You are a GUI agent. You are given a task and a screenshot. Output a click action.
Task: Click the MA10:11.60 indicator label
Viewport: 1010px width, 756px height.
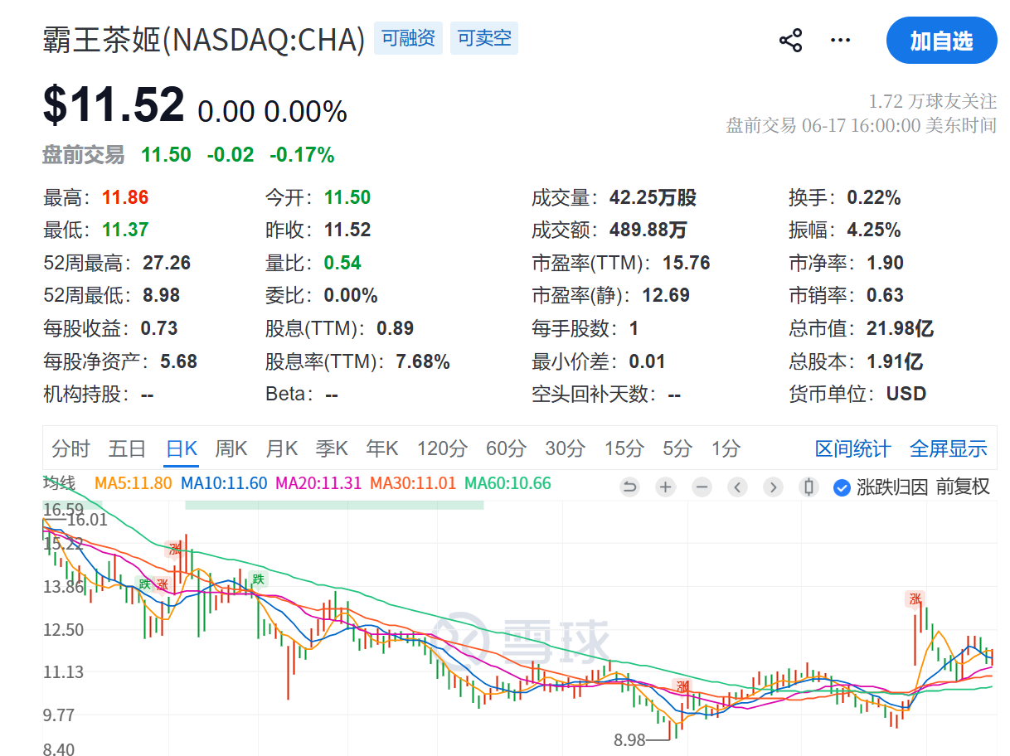tap(224, 483)
